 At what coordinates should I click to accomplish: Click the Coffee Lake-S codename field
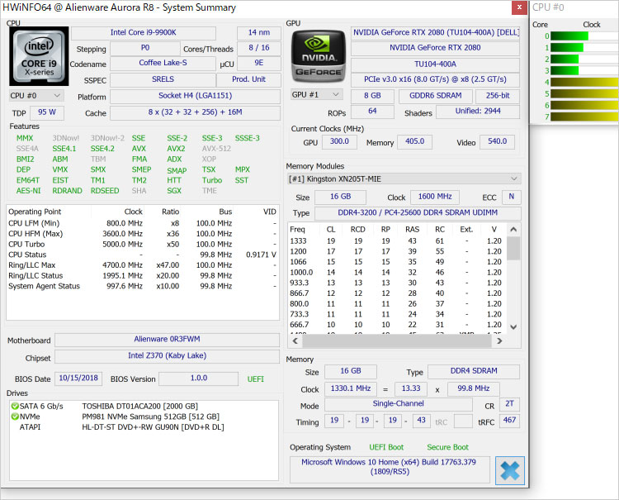click(163, 63)
